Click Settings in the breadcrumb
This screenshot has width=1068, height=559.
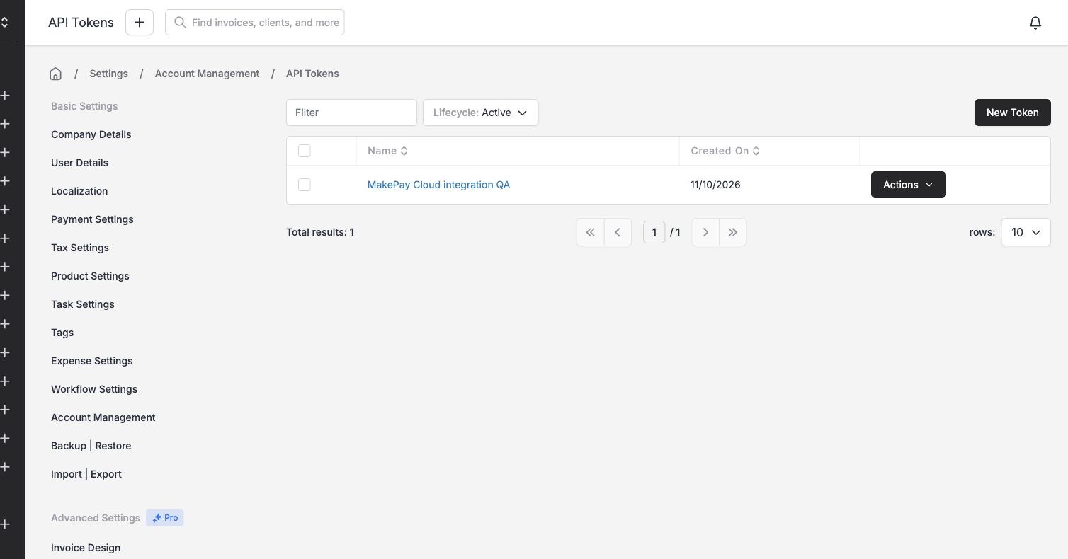(108, 74)
